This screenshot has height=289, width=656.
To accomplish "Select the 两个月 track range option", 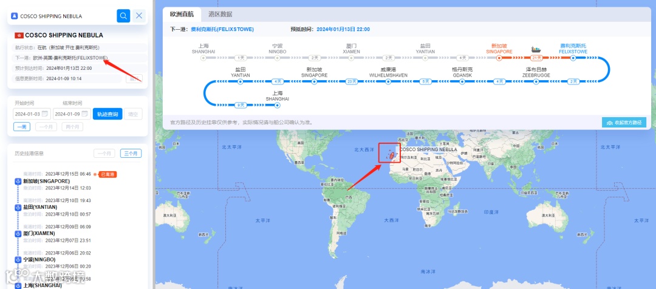I will click(x=72, y=127).
